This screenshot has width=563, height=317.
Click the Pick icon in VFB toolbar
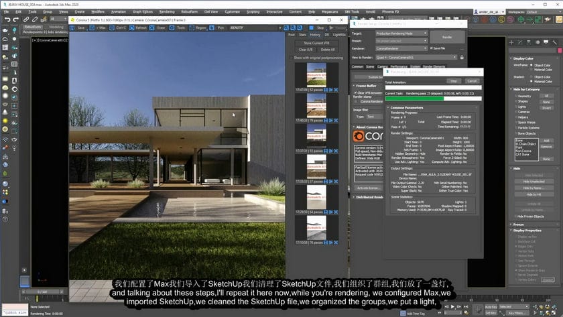212,27
